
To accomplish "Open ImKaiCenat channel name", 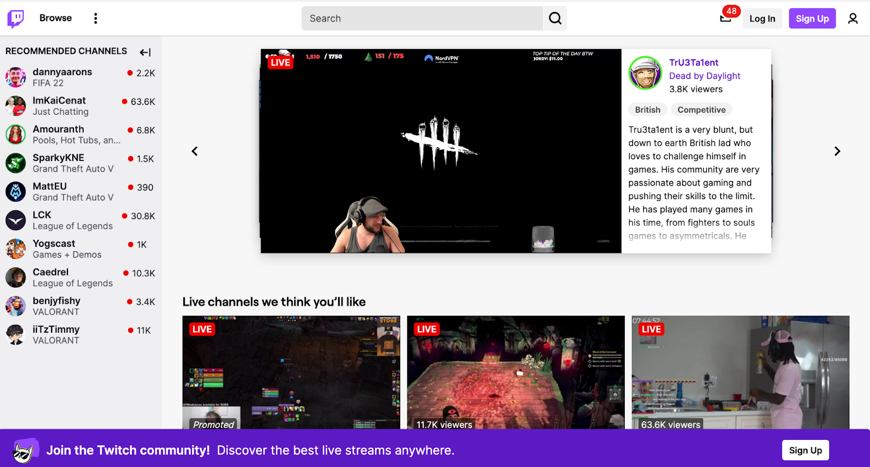I will coord(59,101).
